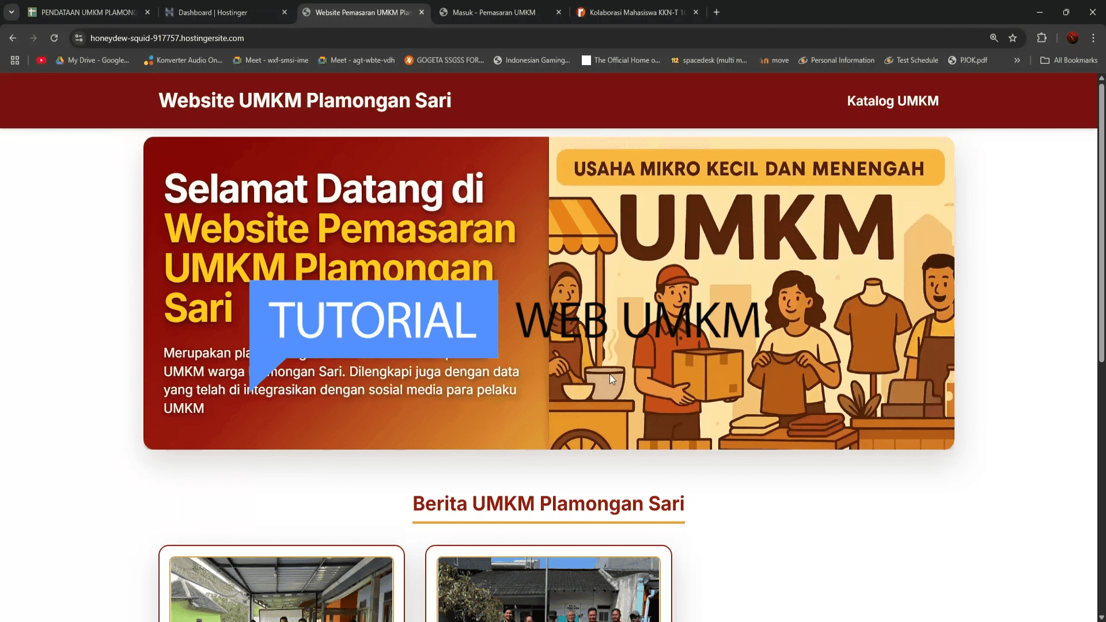This screenshot has width=1106, height=622.
Task: Go forward to next page
Action: click(x=33, y=38)
